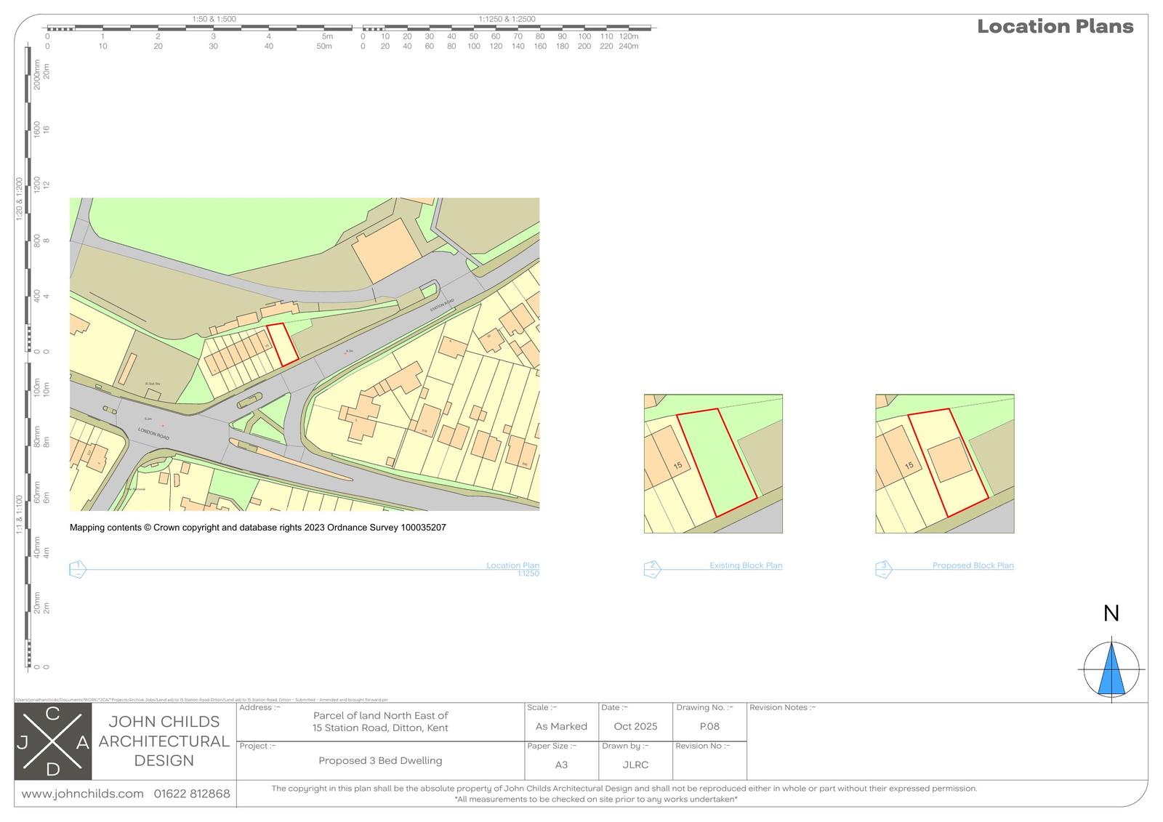Click the red site outline on location map
Screen dimensions: 1163x822
pos(283,344)
